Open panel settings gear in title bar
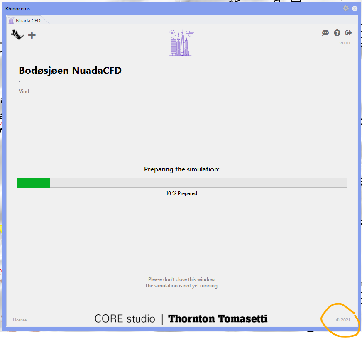 [x=346, y=9]
